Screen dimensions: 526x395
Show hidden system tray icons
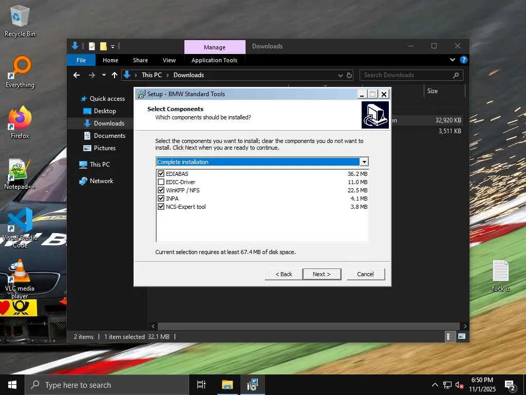pos(435,385)
